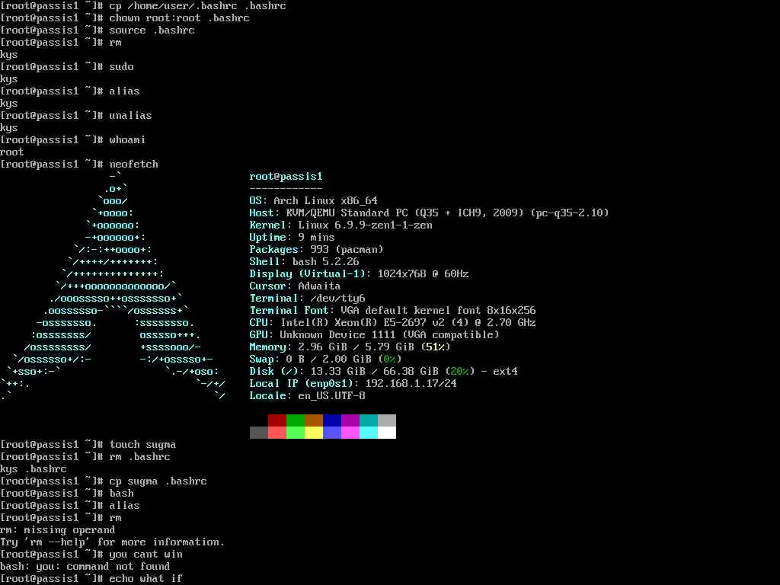Click the bright periwinkle blue palette block
Image resolution: width=780 pixels, height=585 pixels.
click(332, 433)
